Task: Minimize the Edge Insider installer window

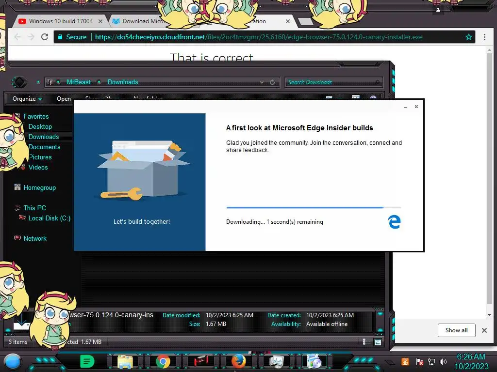Action: pyautogui.click(x=405, y=107)
